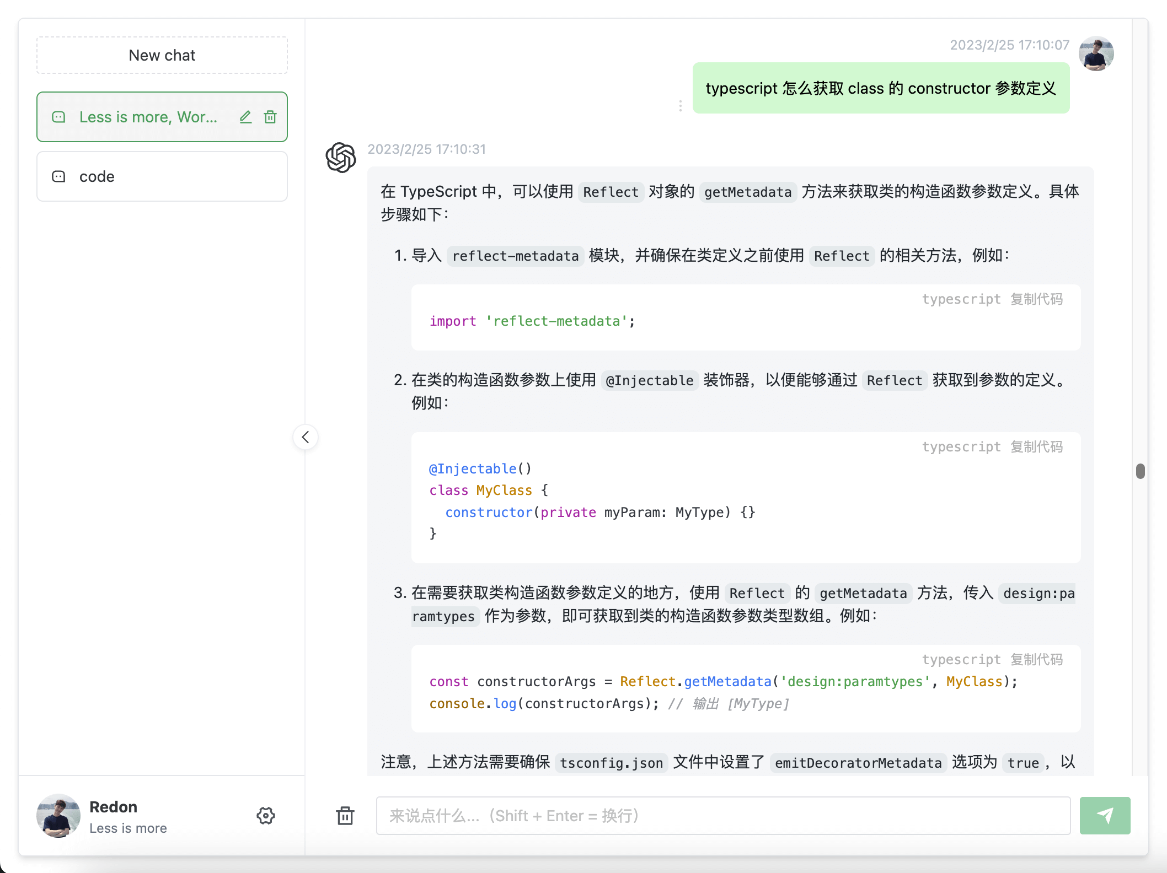
Task: Copy code of the getMetadata snippet block
Action: tap(1036, 660)
